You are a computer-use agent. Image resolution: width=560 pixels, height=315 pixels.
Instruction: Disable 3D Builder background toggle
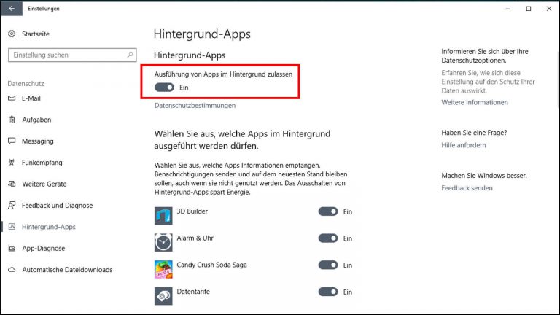tap(328, 211)
